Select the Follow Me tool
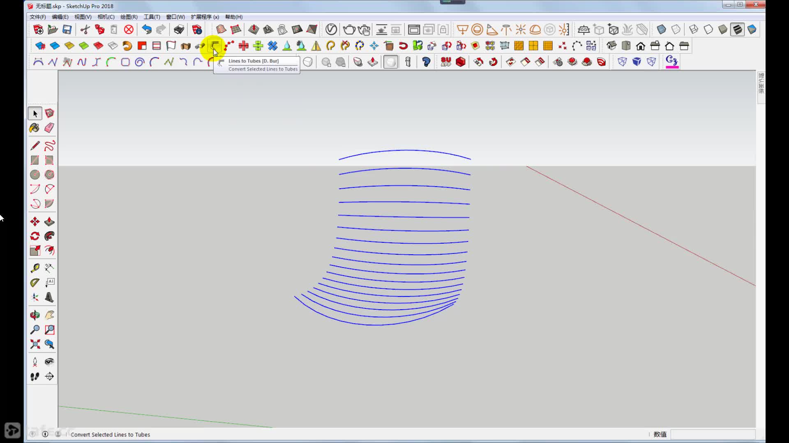Viewport: 789px width, 443px height. pyautogui.click(x=49, y=236)
